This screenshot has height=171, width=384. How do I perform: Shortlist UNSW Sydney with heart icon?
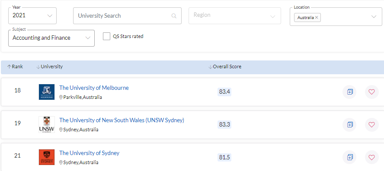pyautogui.click(x=372, y=124)
